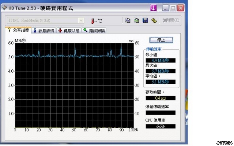Click the CPU usage value 6.6%
The width and height of the screenshot is (234, 146).
[161, 126]
